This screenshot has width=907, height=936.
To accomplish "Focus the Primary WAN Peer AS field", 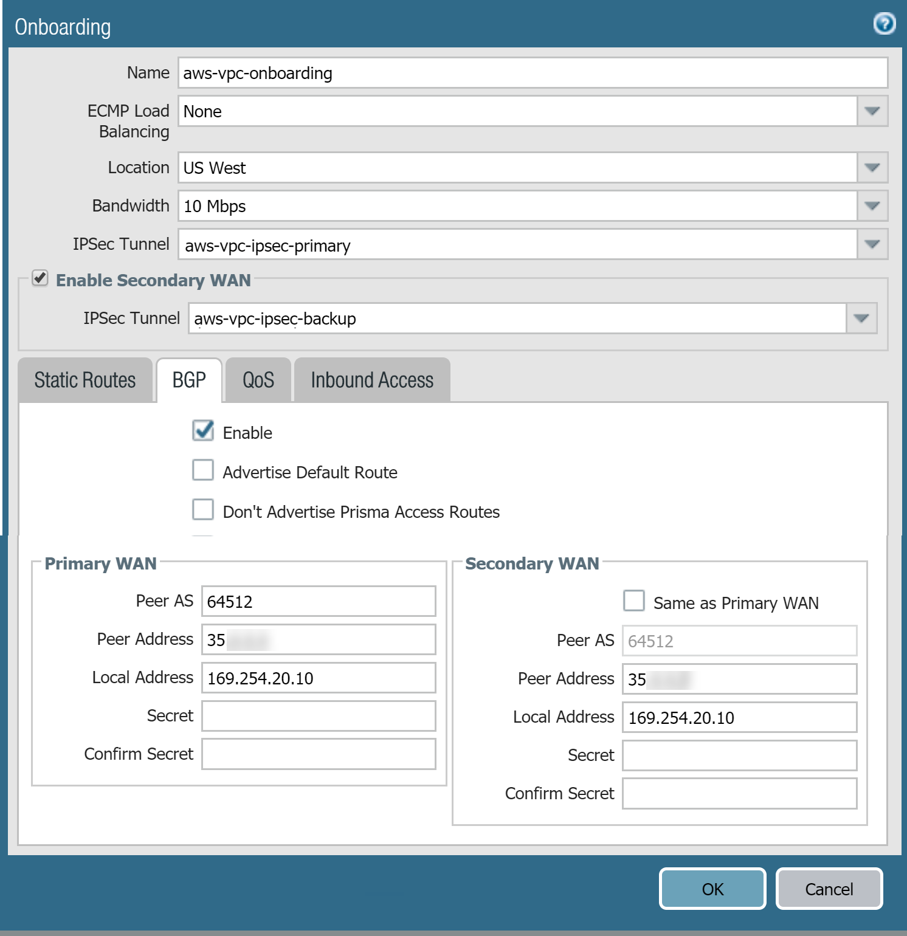I will (x=319, y=601).
